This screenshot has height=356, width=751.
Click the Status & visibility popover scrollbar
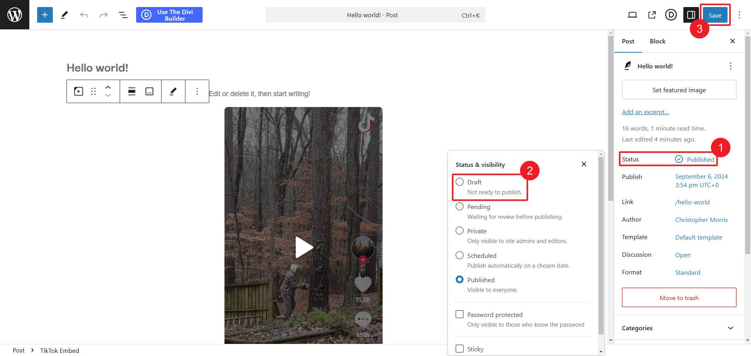(601, 246)
